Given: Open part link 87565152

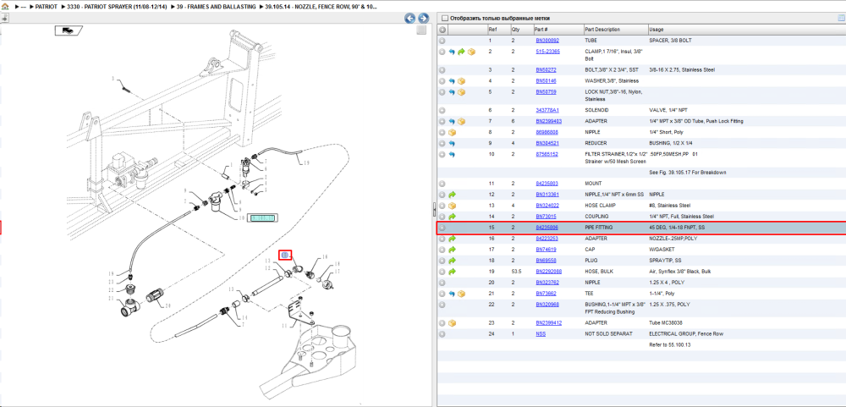Looking at the screenshot, I should [x=547, y=154].
